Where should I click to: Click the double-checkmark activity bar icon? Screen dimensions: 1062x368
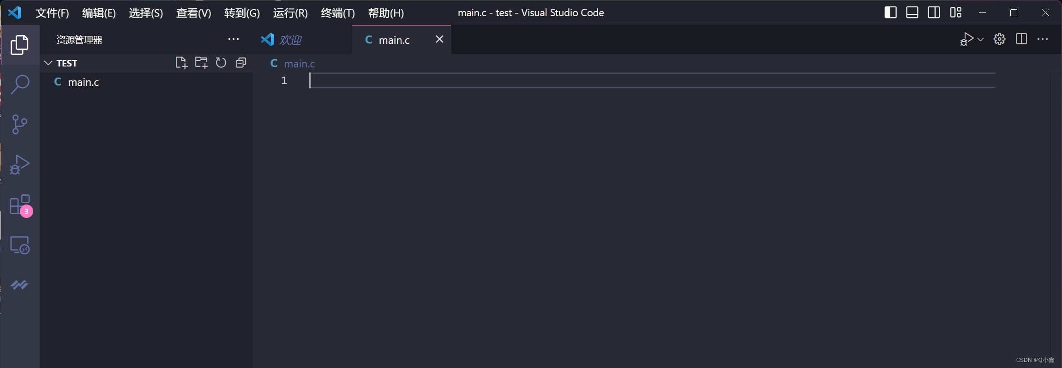click(x=19, y=285)
